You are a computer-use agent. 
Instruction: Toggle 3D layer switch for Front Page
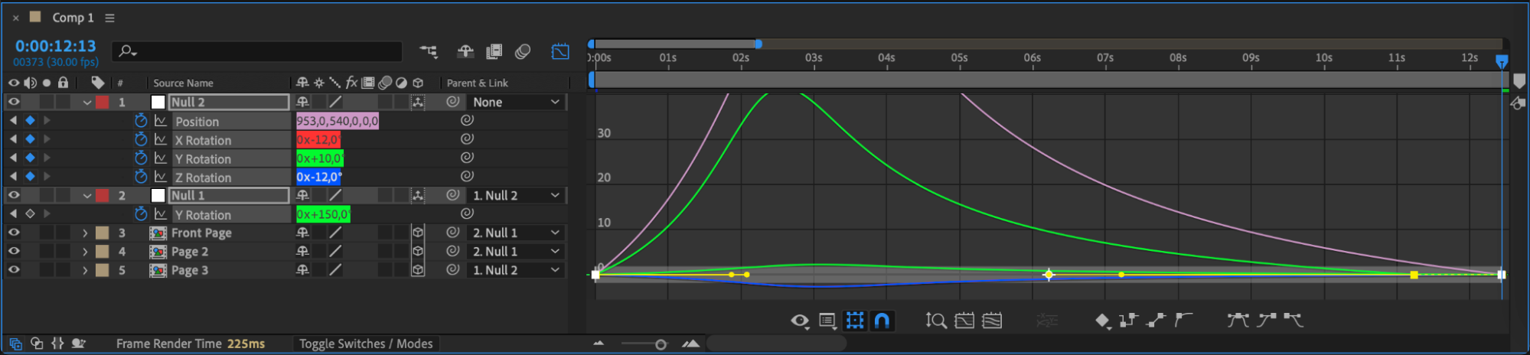pos(418,233)
